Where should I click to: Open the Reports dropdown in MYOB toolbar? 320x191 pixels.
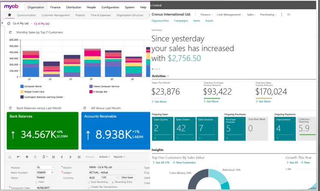tap(119, 157)
